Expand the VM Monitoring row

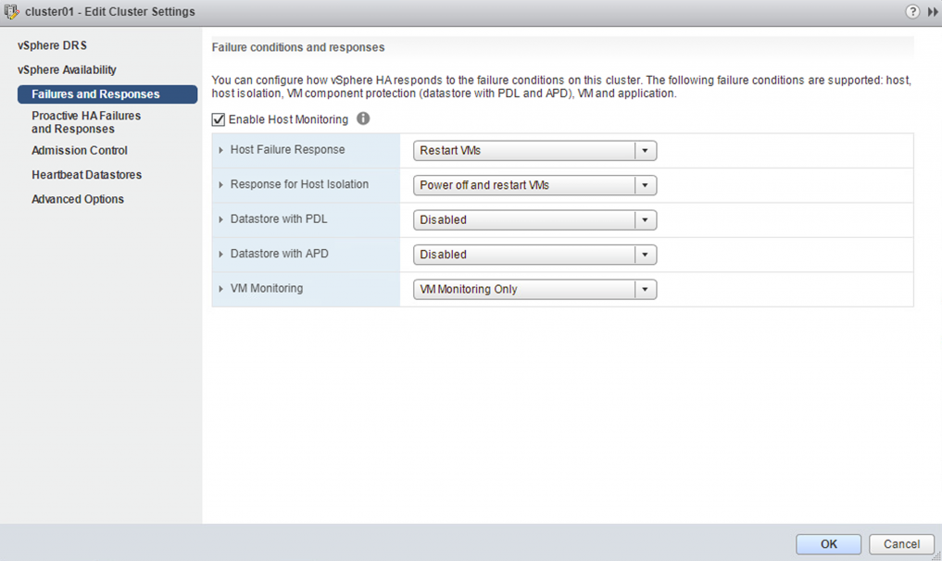(221, 289)
